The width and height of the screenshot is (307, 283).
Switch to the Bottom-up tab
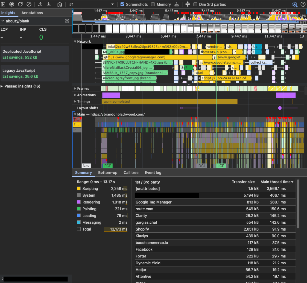point(107,173)
